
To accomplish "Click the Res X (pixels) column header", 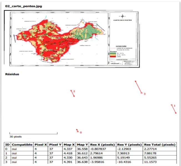I will point(103,145).
